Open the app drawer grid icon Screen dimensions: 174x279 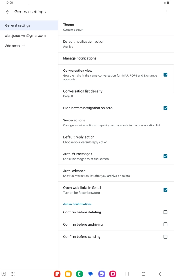click(x=13, y=274)
